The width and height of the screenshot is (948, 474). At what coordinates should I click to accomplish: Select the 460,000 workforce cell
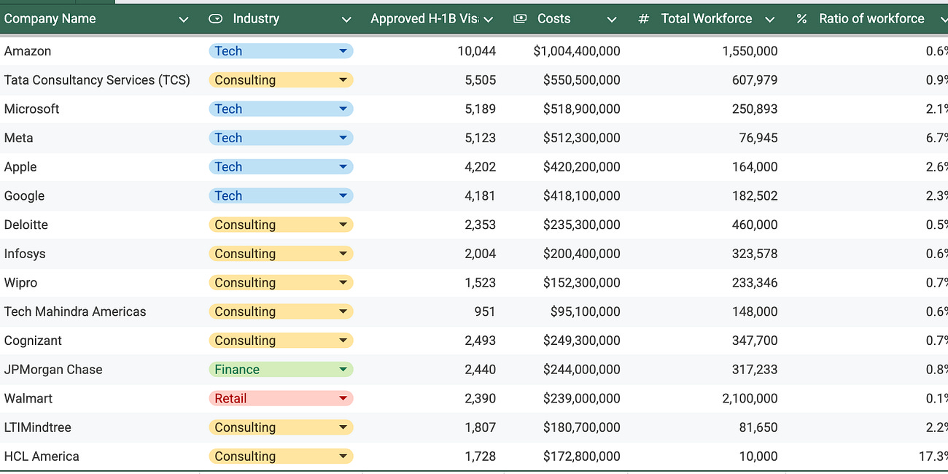coord(707,225)
